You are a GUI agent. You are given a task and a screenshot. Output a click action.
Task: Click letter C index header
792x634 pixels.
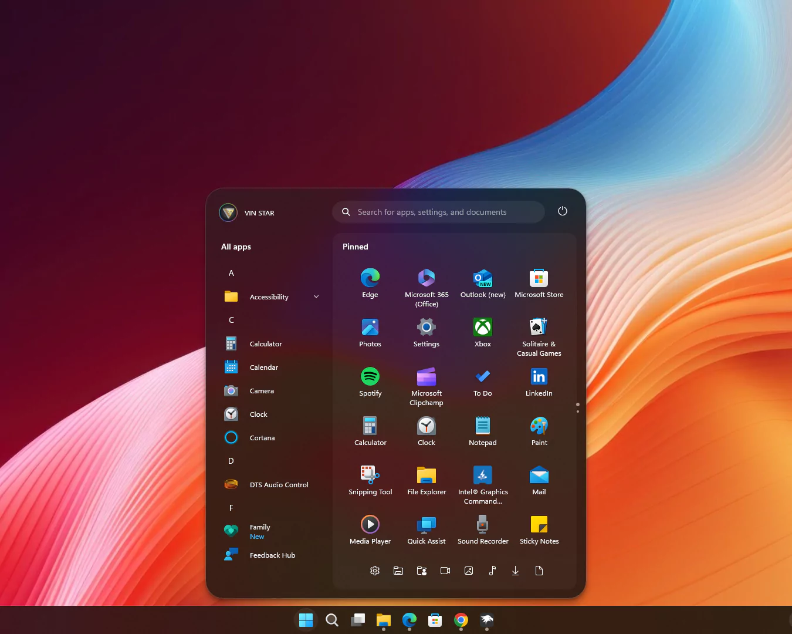231,321
